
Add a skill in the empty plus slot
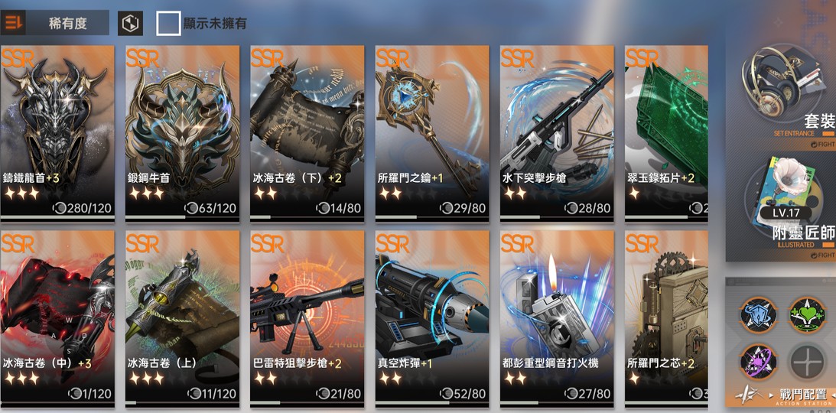click(x=807, y=363)
